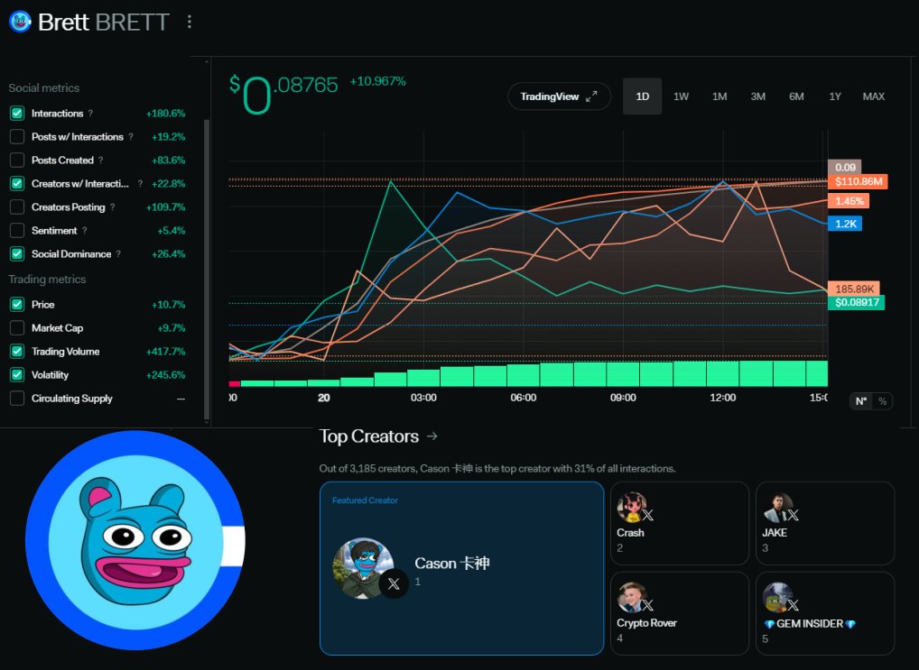Switch chart to 1M timeframe

coord(719,96)
